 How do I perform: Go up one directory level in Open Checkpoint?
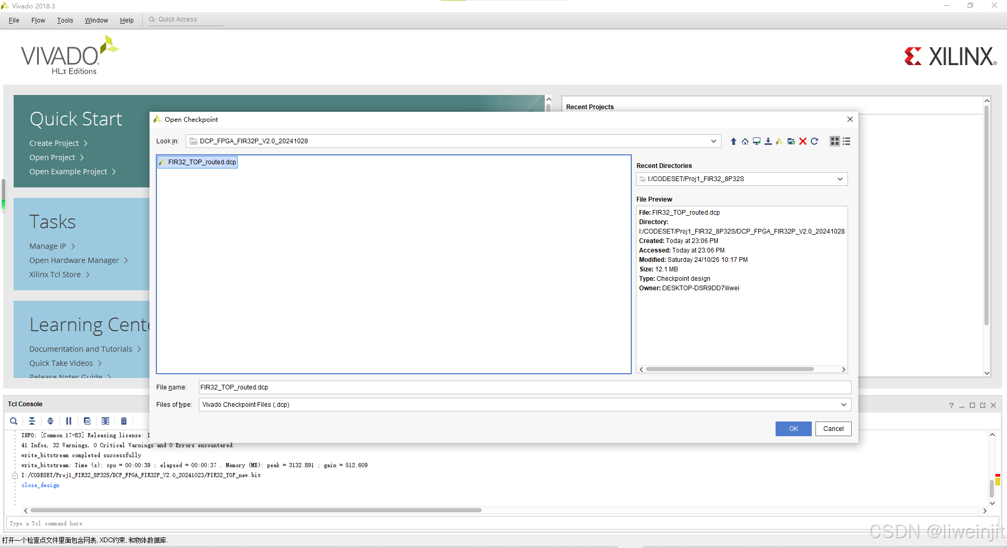pos(733,141)
